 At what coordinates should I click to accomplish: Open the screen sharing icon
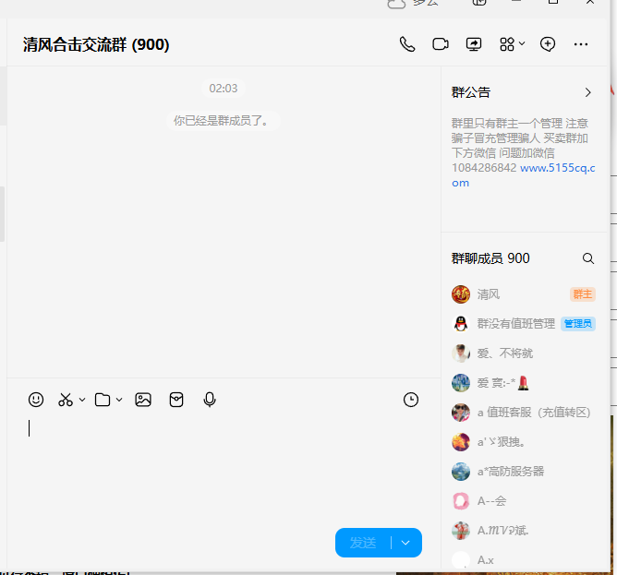474,44
